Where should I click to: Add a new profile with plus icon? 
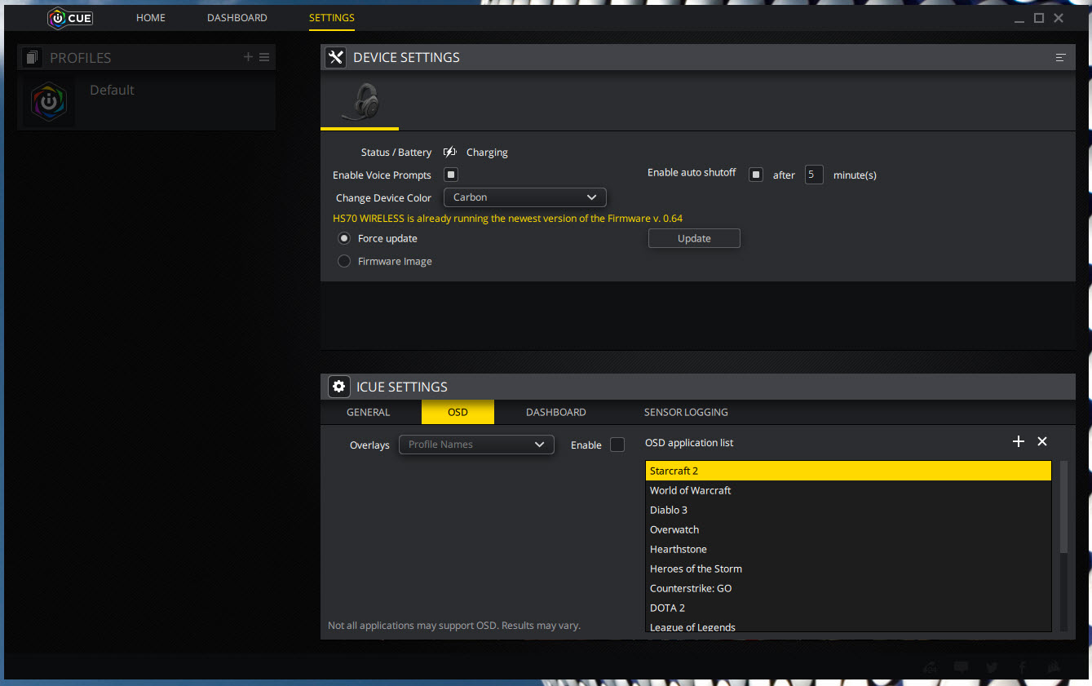click(248, 57)
